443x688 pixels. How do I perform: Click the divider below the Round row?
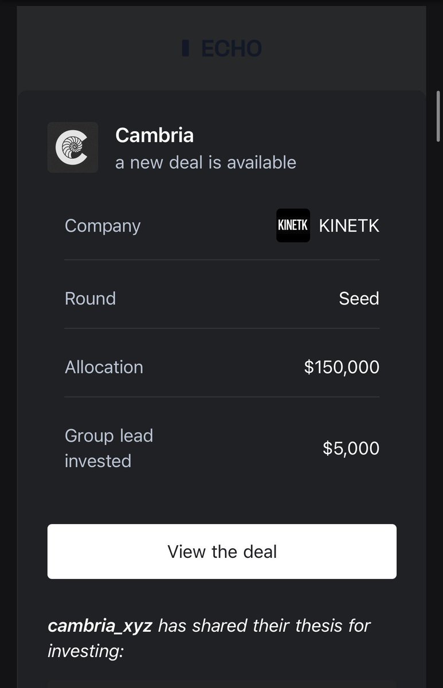222,329
